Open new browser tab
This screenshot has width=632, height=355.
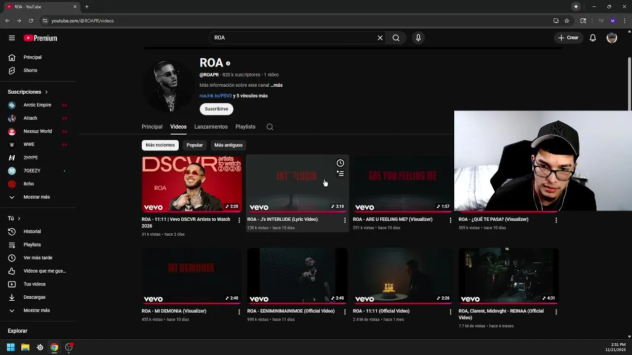pyautogui.click(x=87, y=7)
